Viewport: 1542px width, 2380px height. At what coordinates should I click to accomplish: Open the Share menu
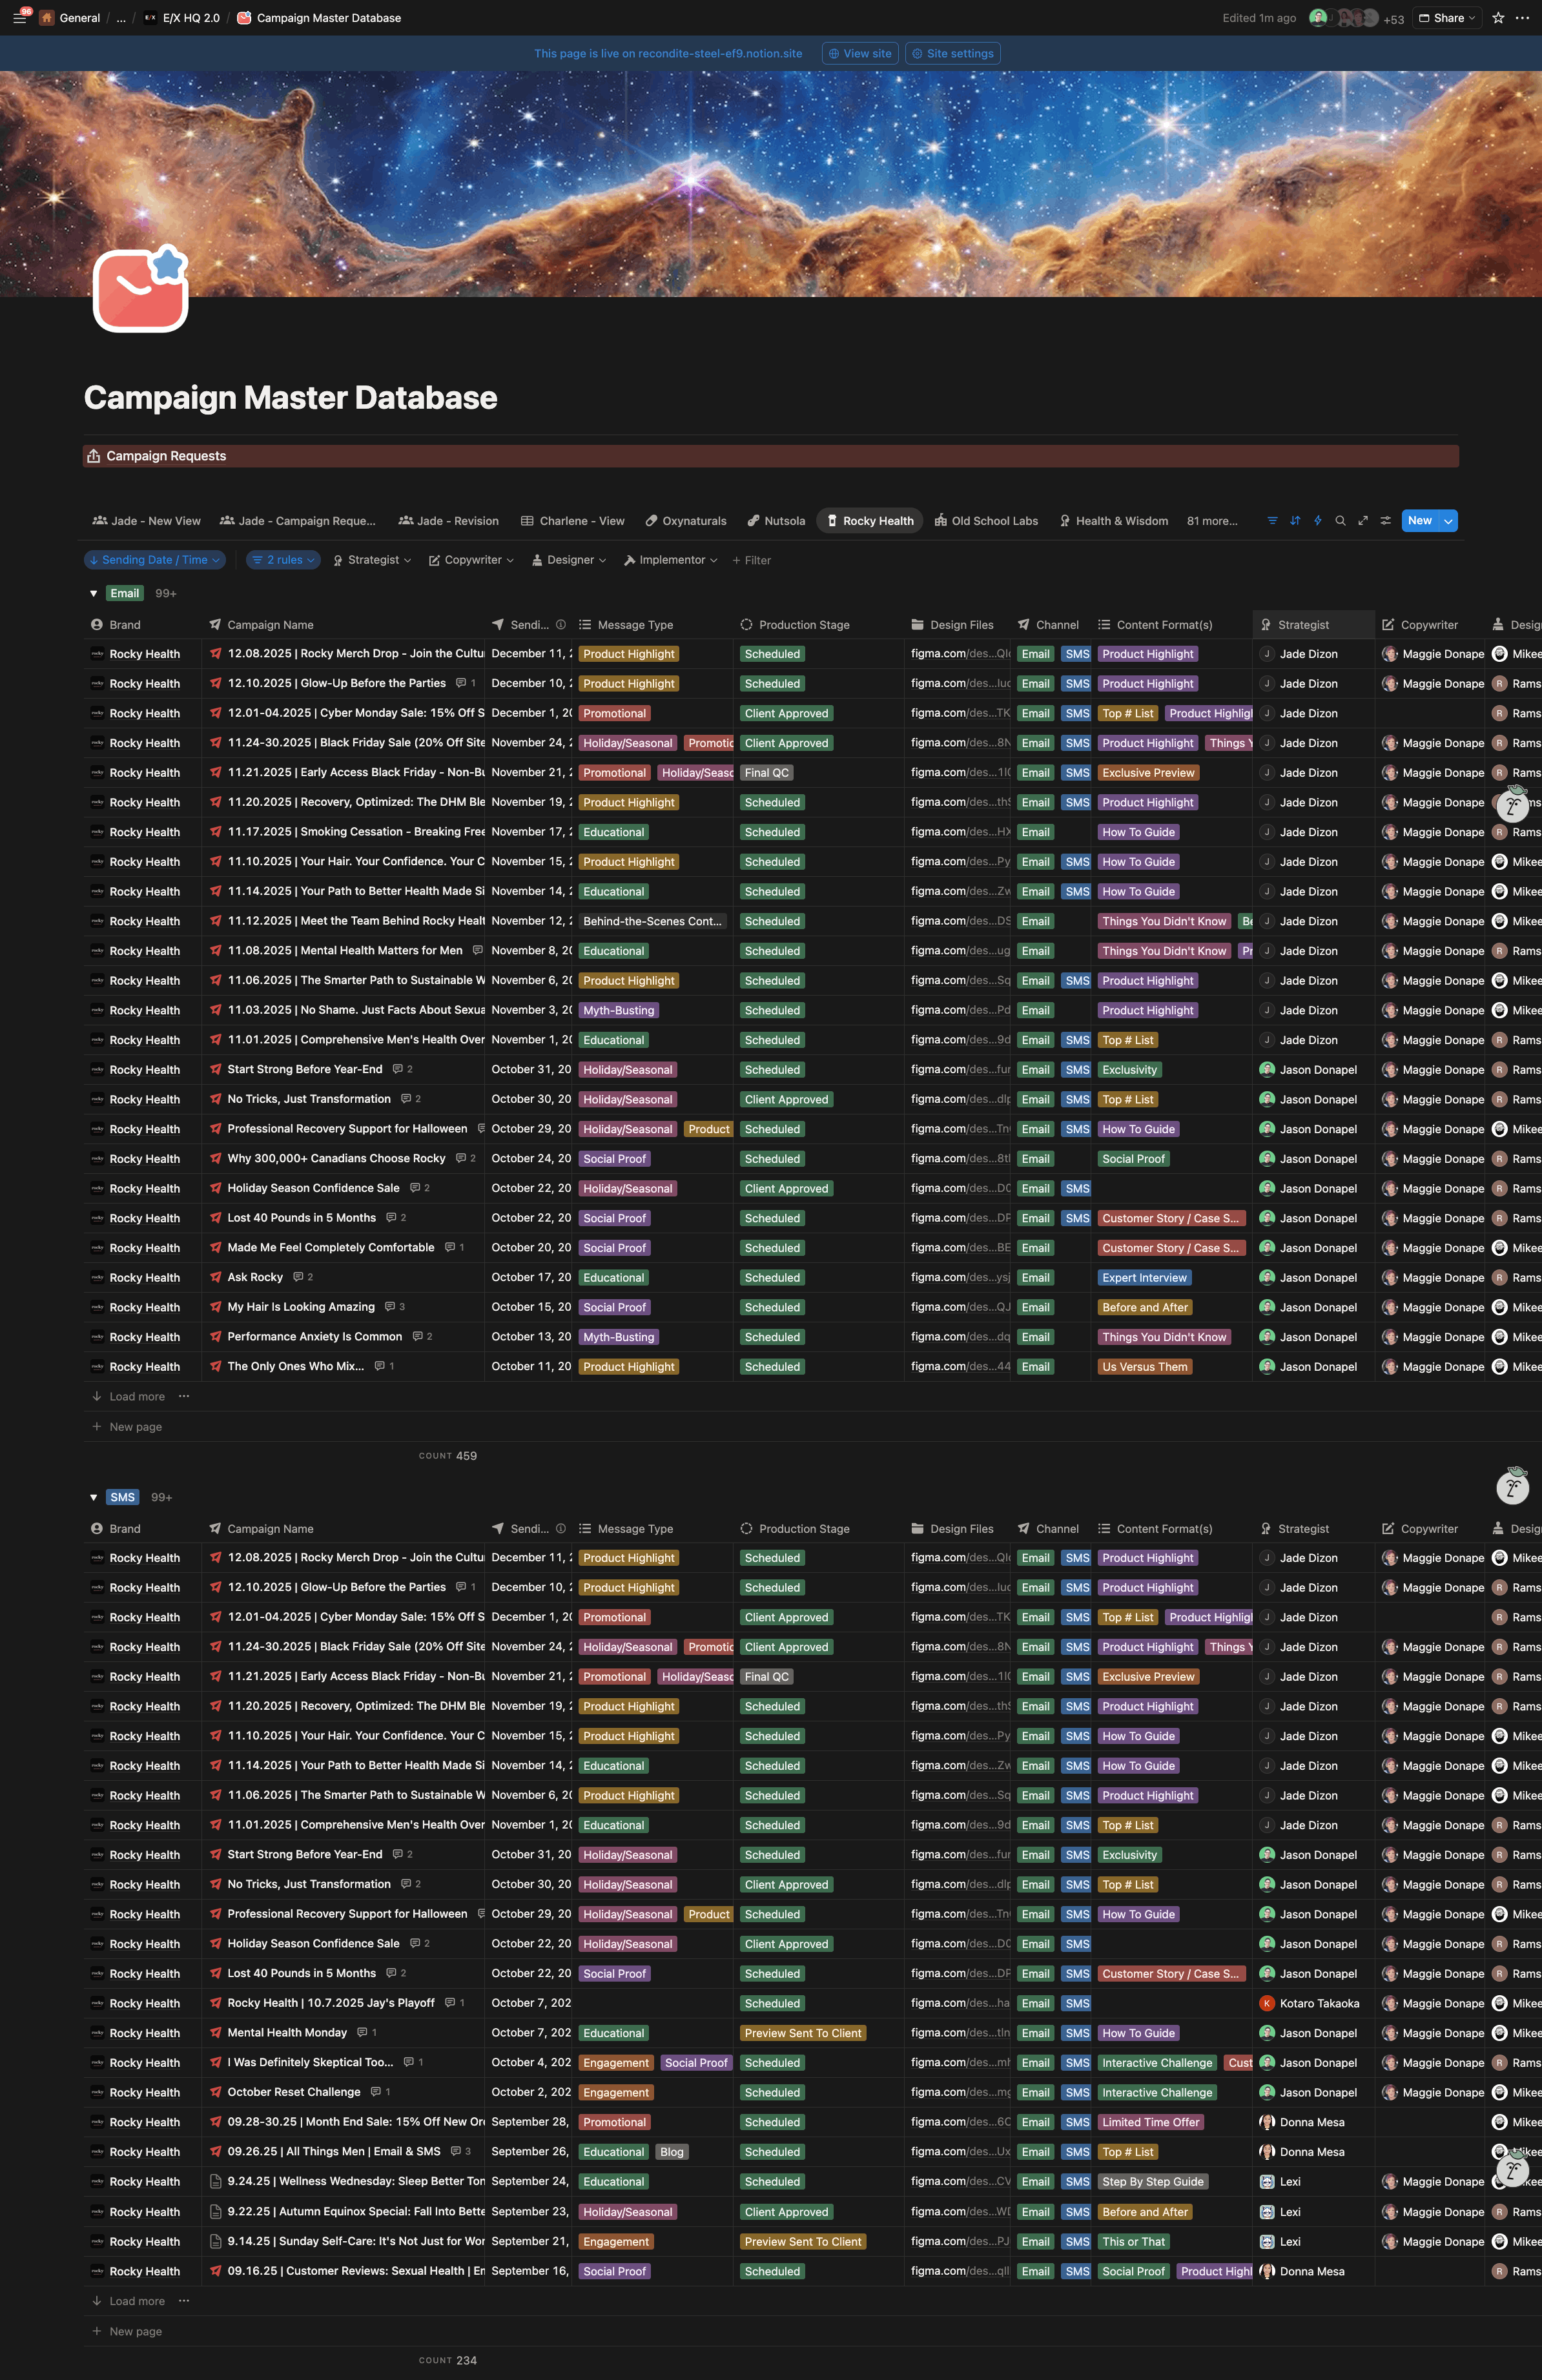(1448, 18)
